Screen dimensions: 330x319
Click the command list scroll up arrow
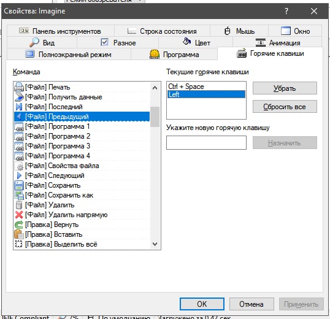(155, 88)
